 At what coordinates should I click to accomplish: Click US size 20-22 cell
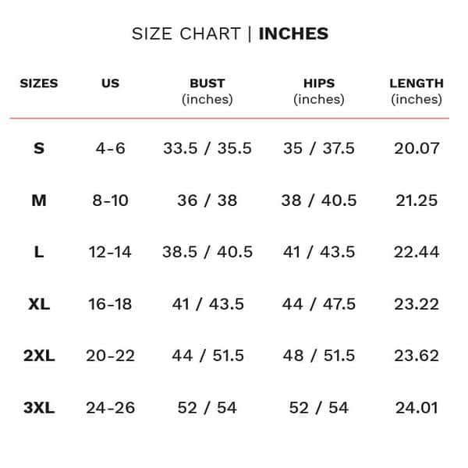(x=110, y=356)
